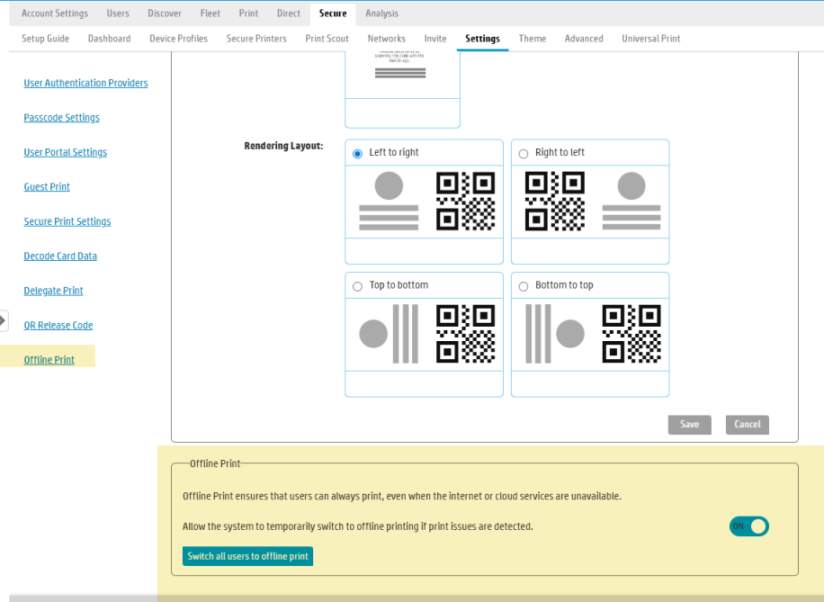The height and width of the screenshot is (602, 824).
Task: Select the Right to left radio option
Action: pos(524,154)
